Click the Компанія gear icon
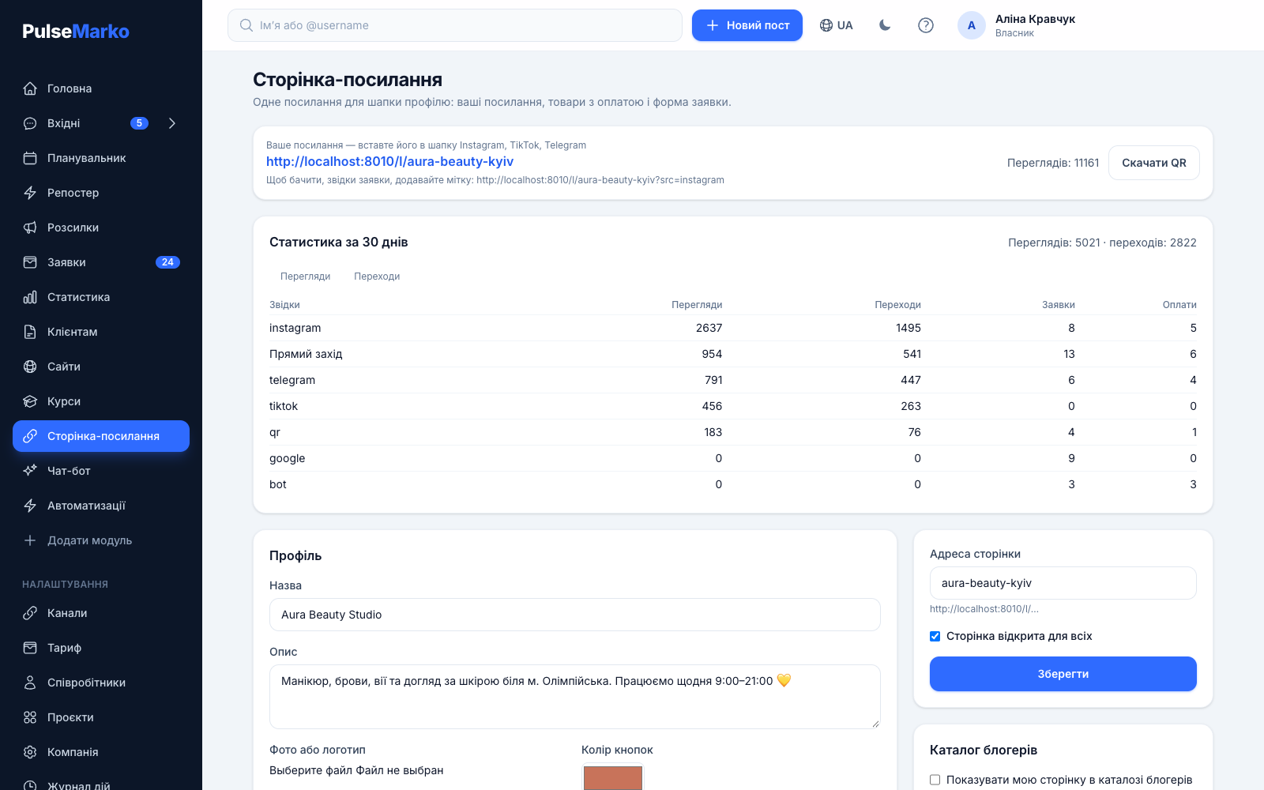The width and height of the screenshot is (1264, 790). click(x=30, y=752)
